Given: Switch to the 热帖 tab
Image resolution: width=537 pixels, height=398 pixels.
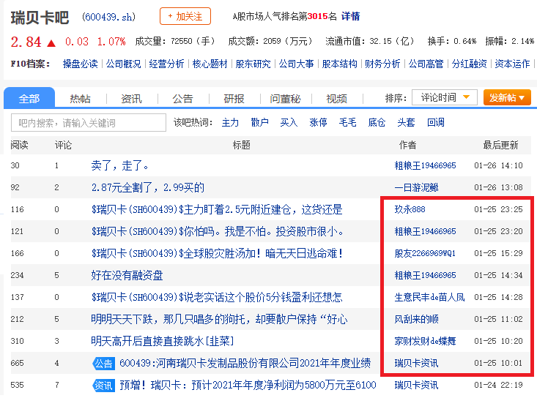Looking at the screenshot, I should (80, 99).
